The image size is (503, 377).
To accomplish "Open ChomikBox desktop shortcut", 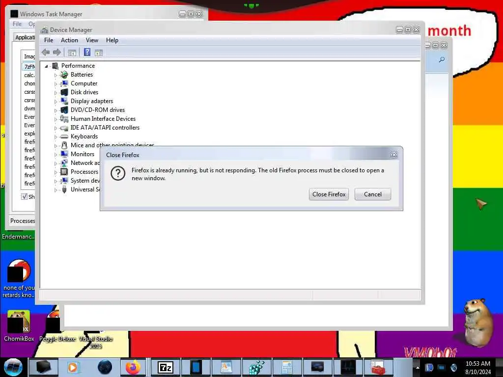I will tap(19, 326).
